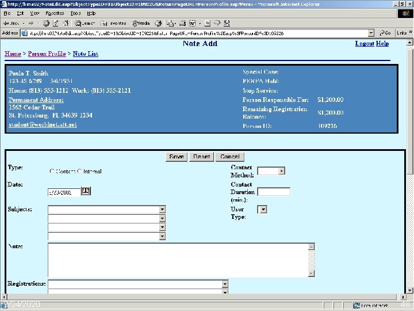Image resolution: width=414 pixels, height=311 pixels.
Task: Print the page using the printer icon
Action: pyautogui.click(x=182, y=23)
